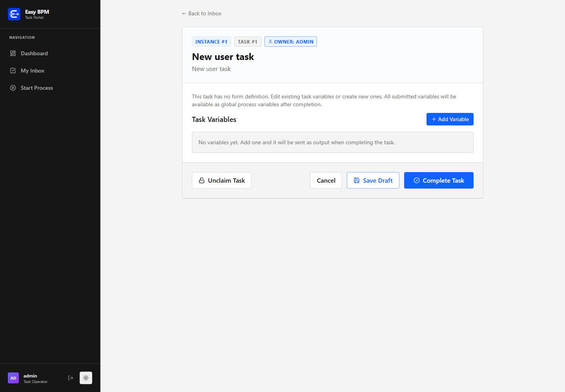
Task: Click the NAVIGATION section label
Action: click(22, 38)
